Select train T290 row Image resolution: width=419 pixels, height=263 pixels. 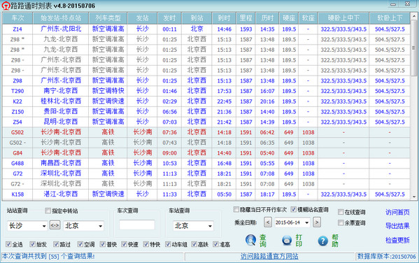[206, 91]
